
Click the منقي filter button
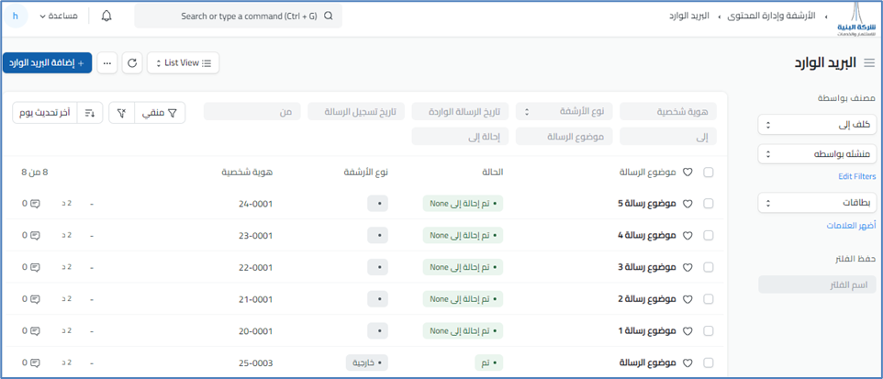160,113
